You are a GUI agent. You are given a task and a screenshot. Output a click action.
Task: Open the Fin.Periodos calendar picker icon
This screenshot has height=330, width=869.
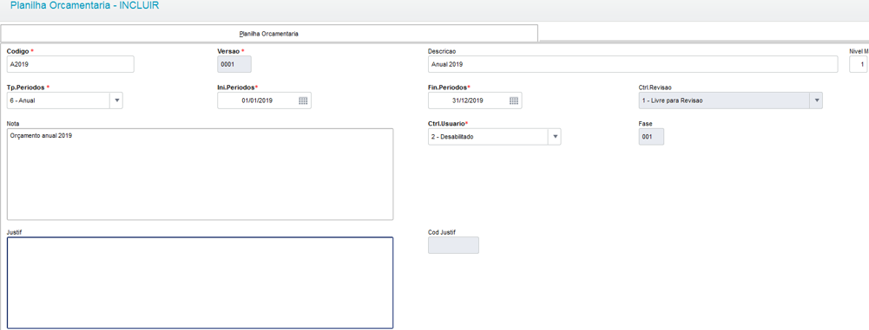[514, 100]
